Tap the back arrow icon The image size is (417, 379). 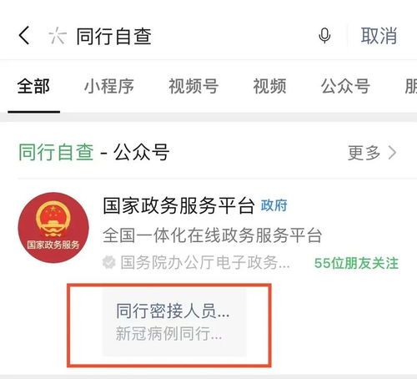click(24, 35)
